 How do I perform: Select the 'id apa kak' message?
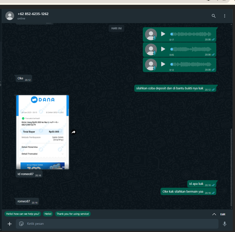(x=202, y=184)
